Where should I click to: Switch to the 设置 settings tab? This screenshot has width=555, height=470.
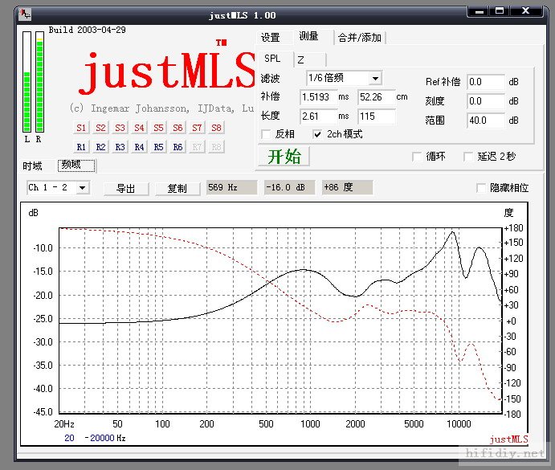[271, 37]
